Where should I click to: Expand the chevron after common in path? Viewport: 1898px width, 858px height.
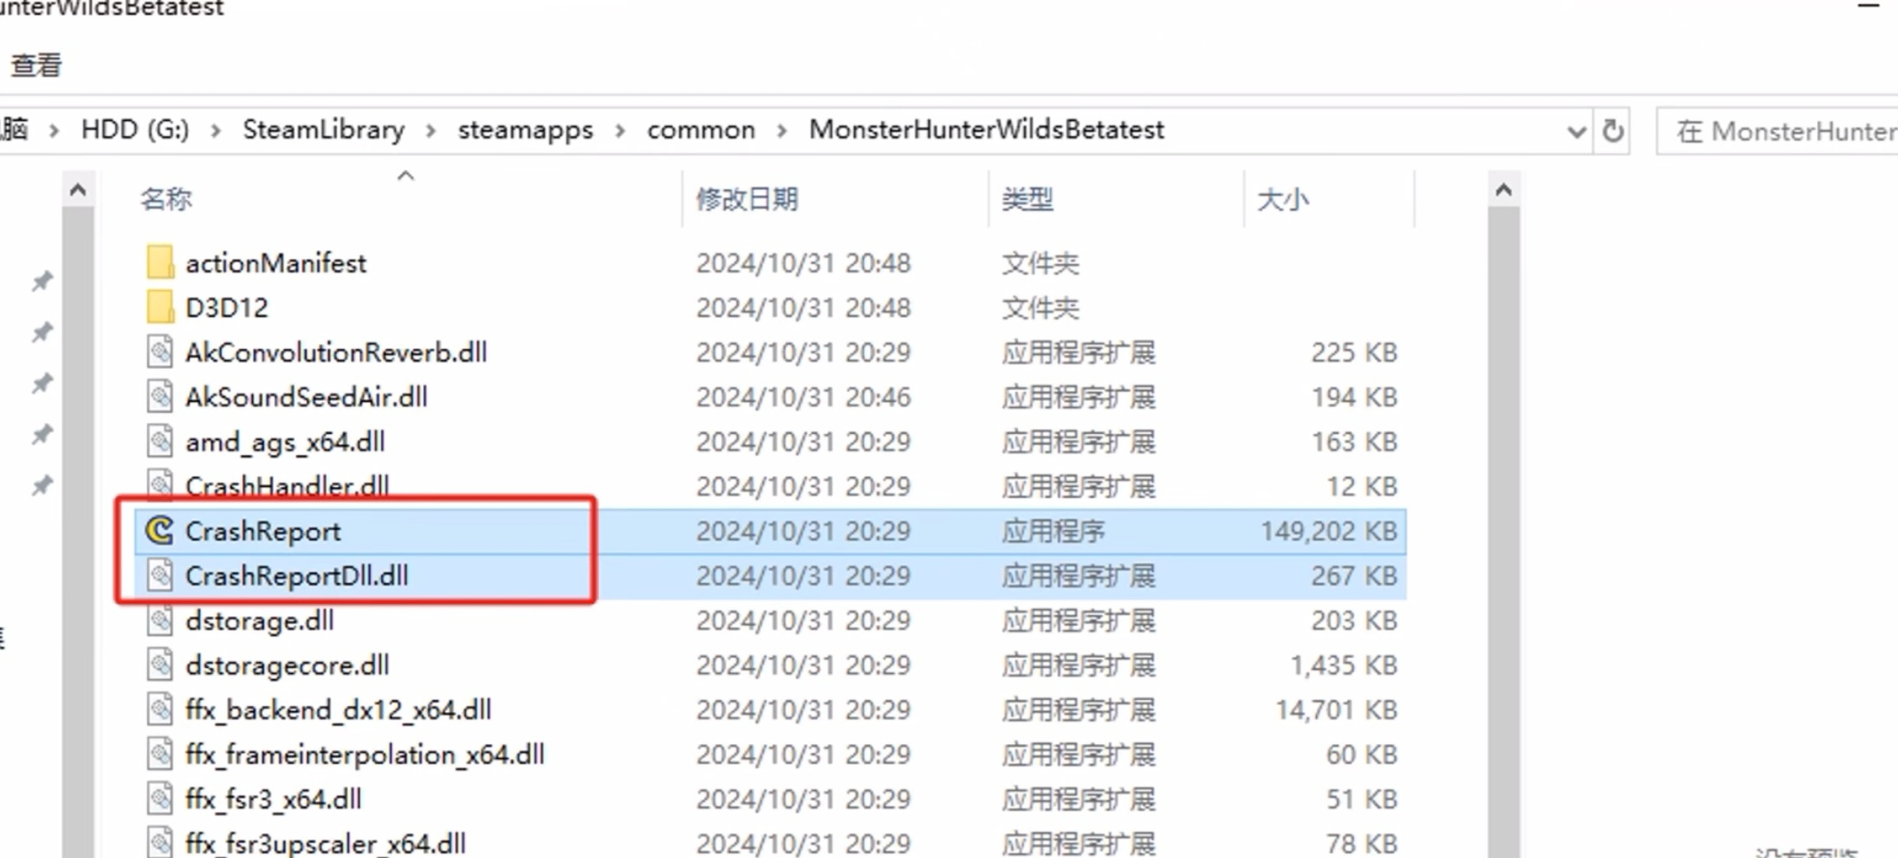pyautogui.click(x=782, y=131)
